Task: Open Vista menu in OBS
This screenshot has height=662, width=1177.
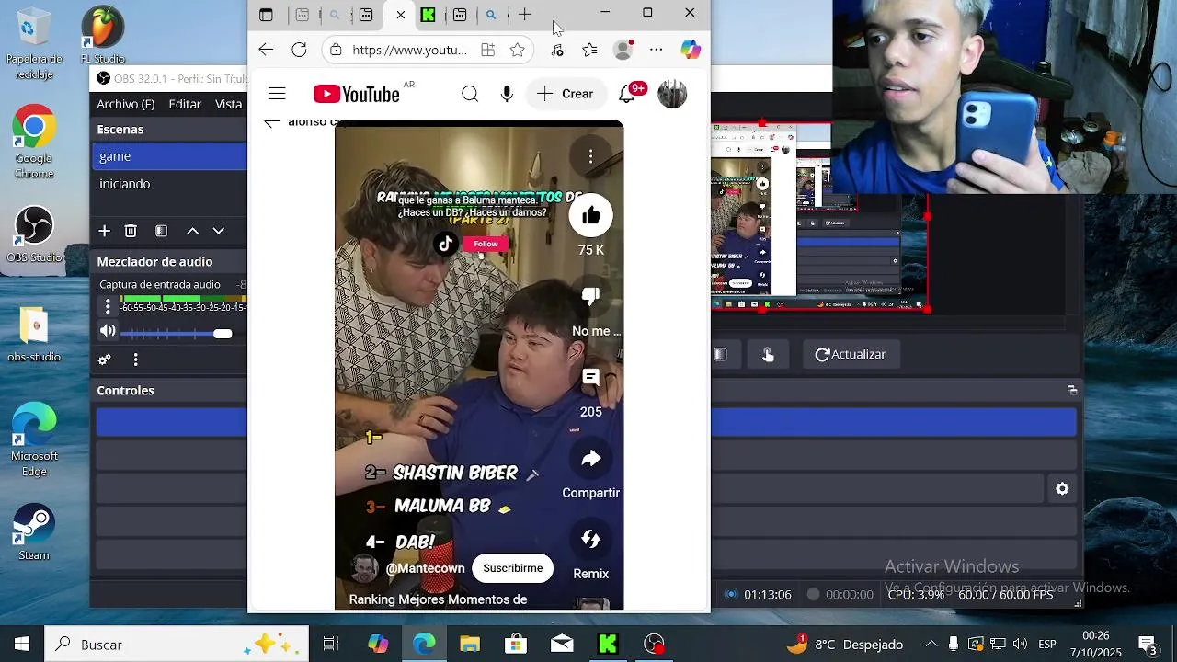Action: [229, 104]
